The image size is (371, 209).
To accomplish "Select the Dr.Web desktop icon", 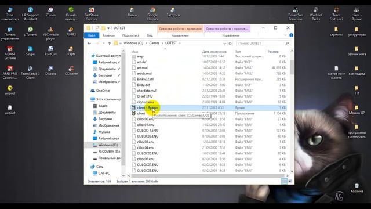I will (x=71, y=14).
